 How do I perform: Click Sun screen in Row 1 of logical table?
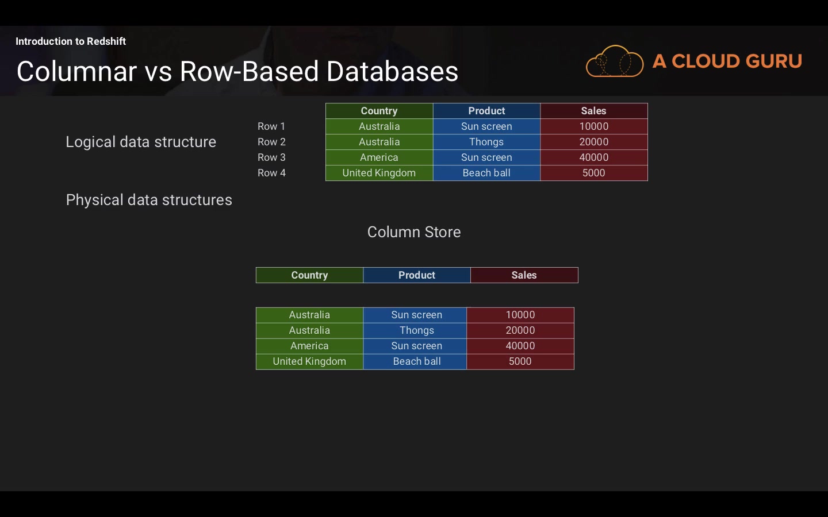point(487,126)
